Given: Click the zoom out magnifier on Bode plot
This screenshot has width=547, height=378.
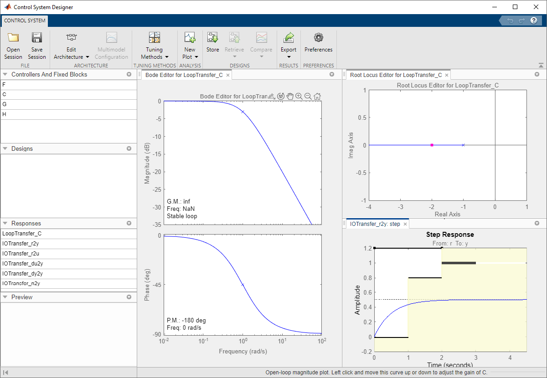Looking at the screenshot, I should coord(308,96).
